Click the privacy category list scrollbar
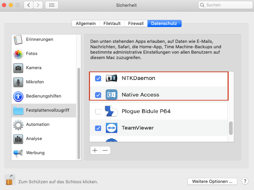Viewport: 254px width, 190px height. (x=79, y=113)
